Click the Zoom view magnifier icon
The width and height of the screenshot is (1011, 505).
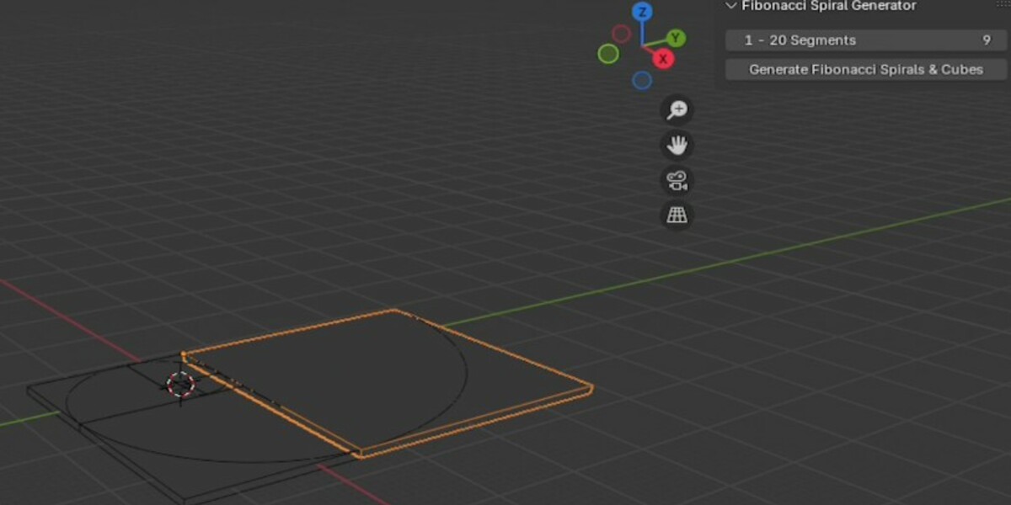pos(677,109)
